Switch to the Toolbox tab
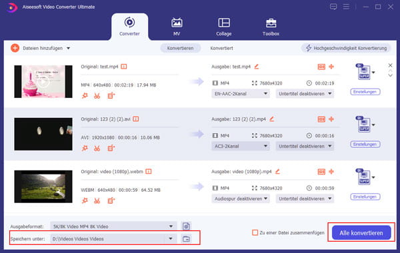This screenshot has width=400, height=253. click(271, 27)
